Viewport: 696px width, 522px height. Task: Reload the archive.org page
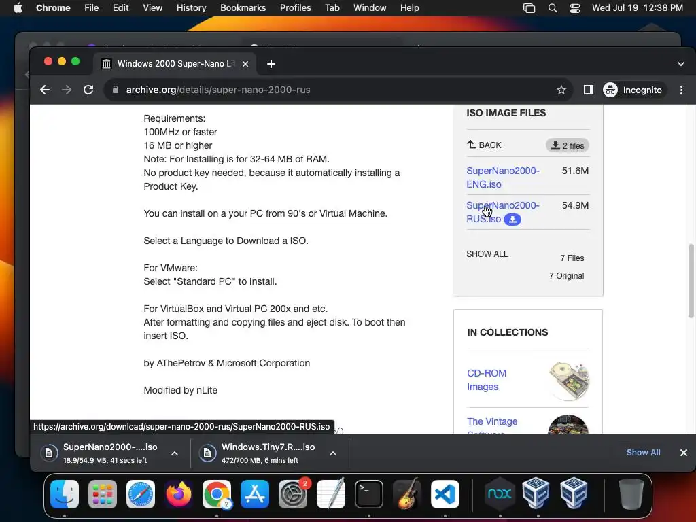pos(88,90)
